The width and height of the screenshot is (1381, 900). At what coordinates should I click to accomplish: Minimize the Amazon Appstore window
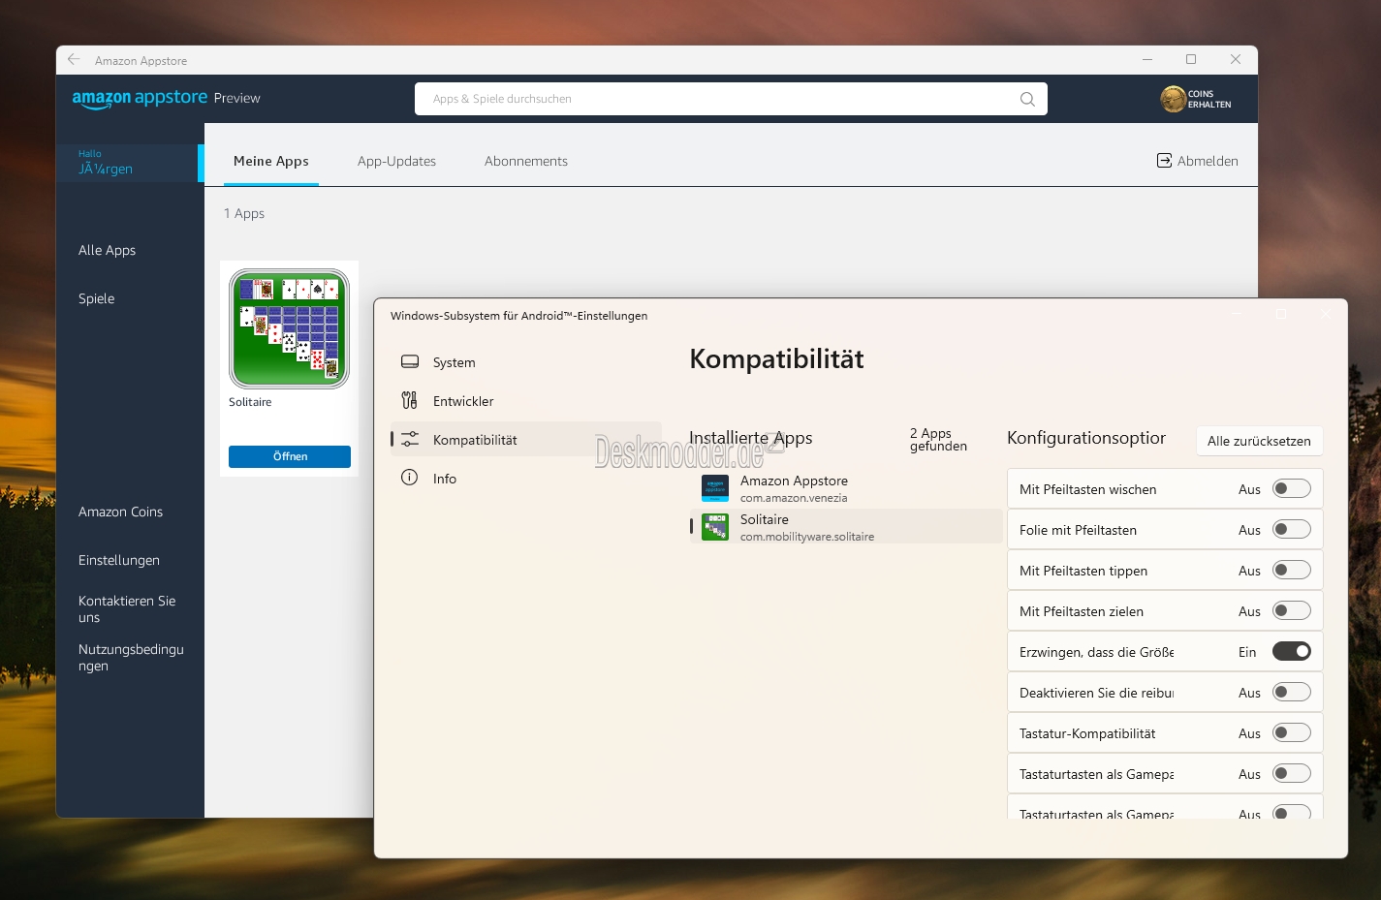point(1147,59)
